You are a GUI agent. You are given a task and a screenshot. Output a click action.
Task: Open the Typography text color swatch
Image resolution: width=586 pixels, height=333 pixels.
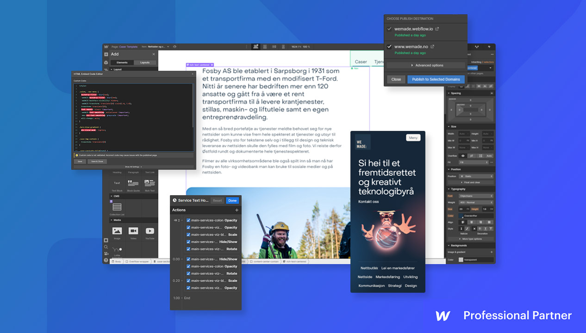click(x=461, y=216)
